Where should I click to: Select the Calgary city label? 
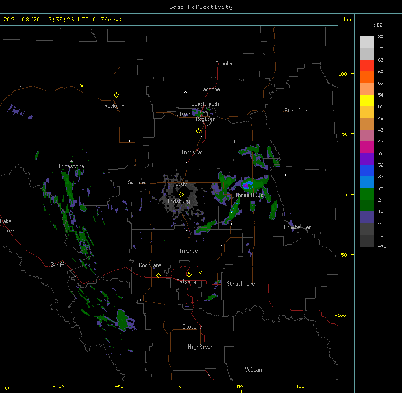click(186, 281)
